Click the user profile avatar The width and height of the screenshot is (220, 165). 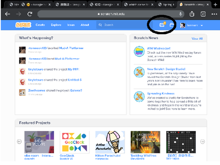(x=182, y=25)
